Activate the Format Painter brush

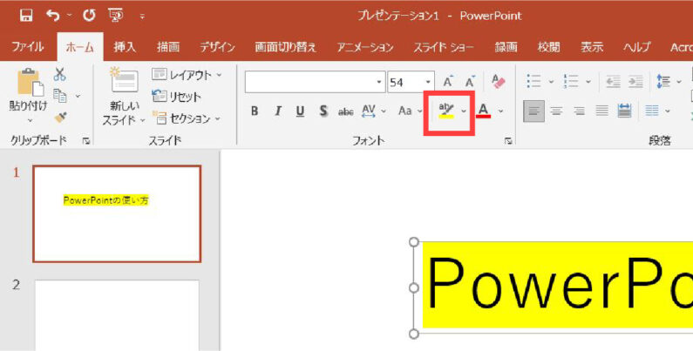point(60,118)
